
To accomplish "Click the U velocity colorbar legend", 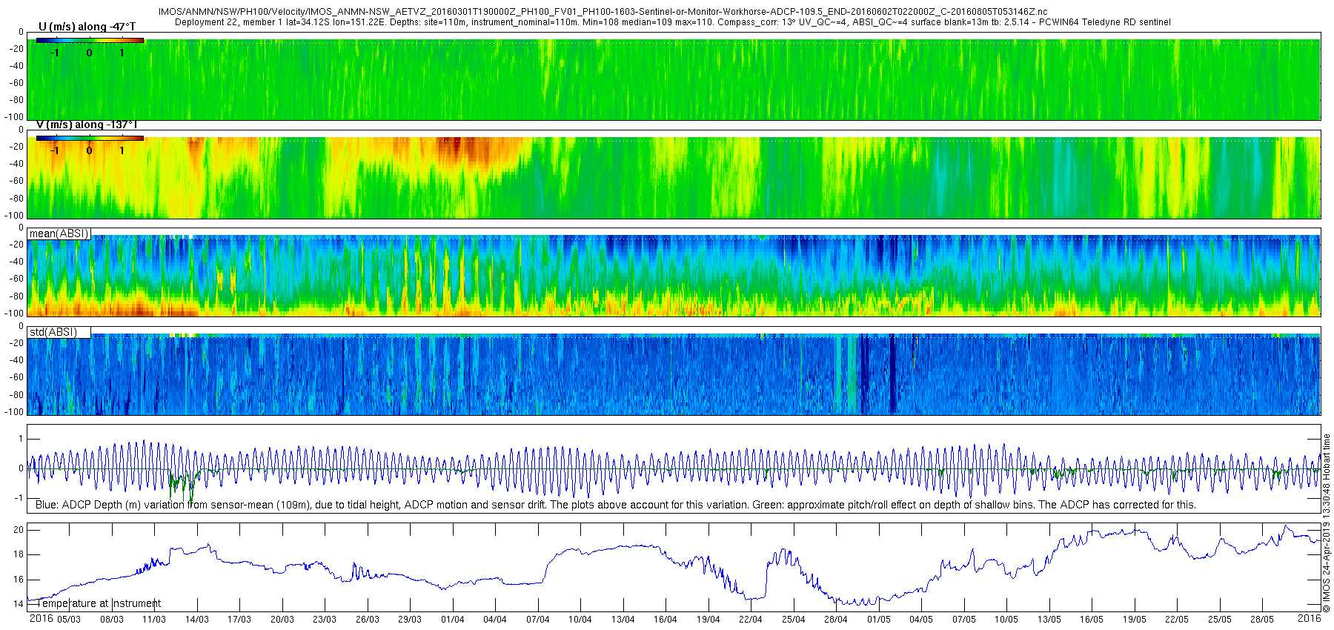I will [90, 41].
